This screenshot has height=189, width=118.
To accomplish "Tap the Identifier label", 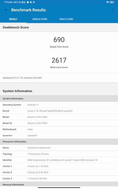I will click(x=7, y=160).
